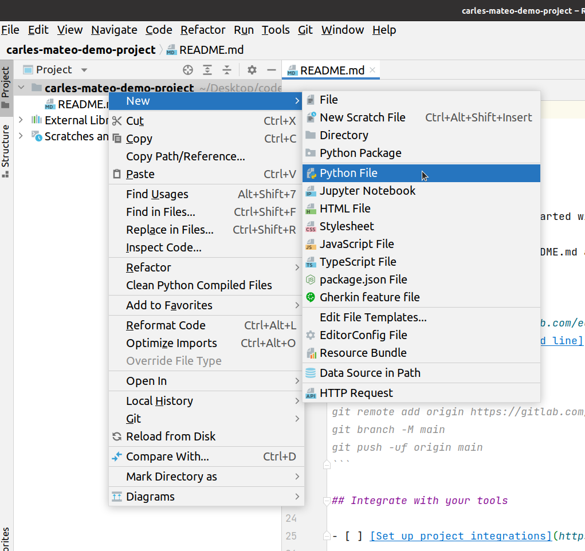Create a new Gherkin feature file
Image resolution: width=585 pixels, height=551 pixels.
click(421, 297)
